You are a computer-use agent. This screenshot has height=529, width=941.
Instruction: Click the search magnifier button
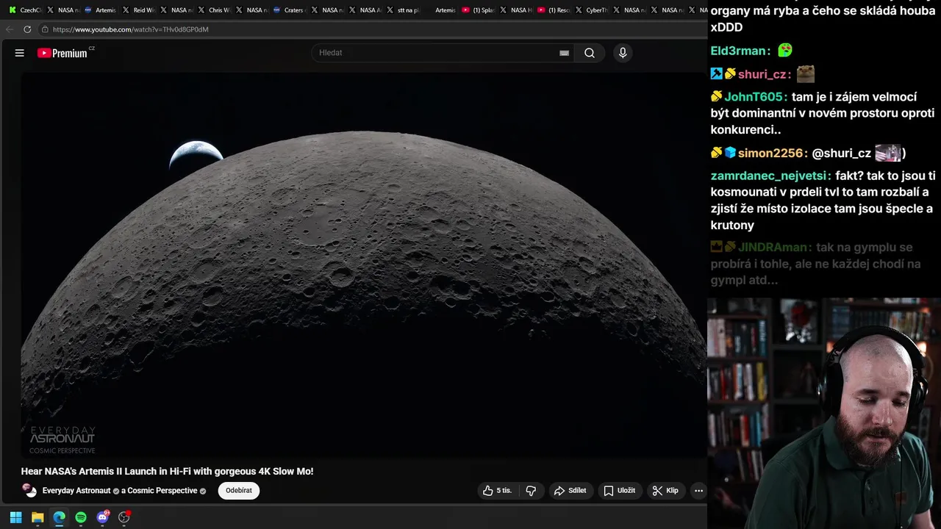click(x=590, y=53)
